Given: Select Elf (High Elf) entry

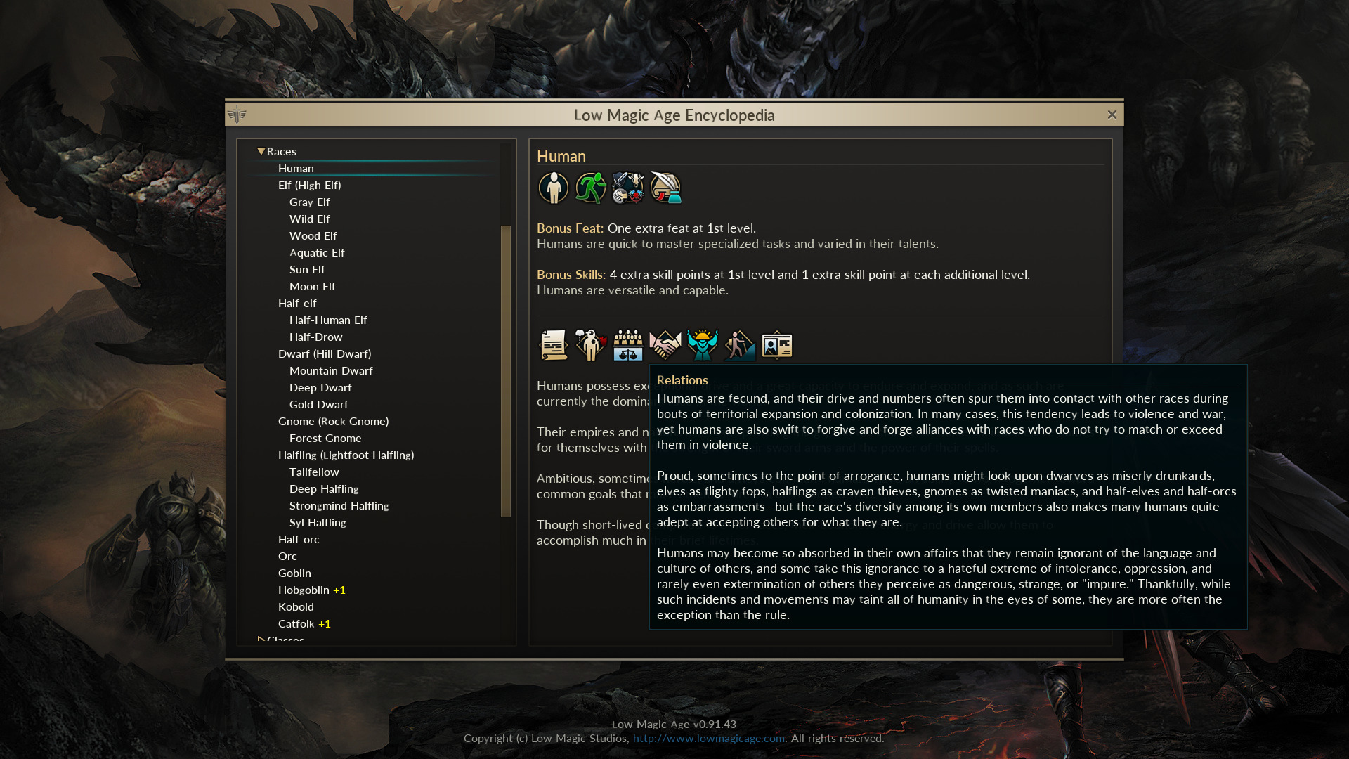Looking at the screenshot, I should click(309, 185).
